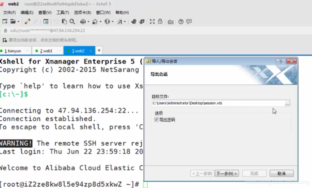
Task: Click the add current session arrow icon
Action: pos(5,40)
